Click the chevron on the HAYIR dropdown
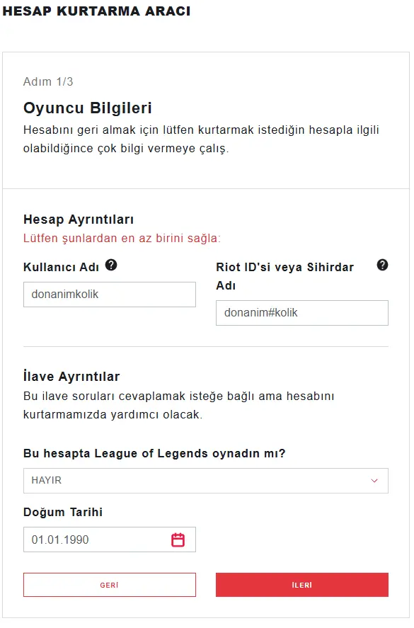Screen dimensions: 414x628 [376, 481]
